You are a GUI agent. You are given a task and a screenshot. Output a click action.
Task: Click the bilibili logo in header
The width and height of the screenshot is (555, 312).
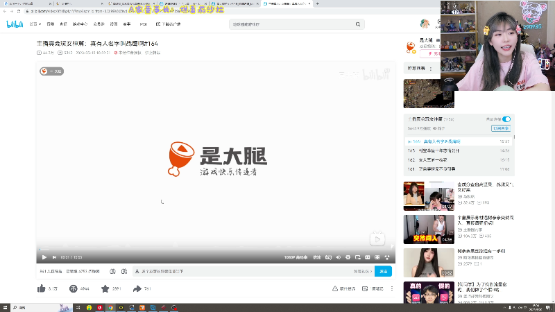(x=15, y=24)
